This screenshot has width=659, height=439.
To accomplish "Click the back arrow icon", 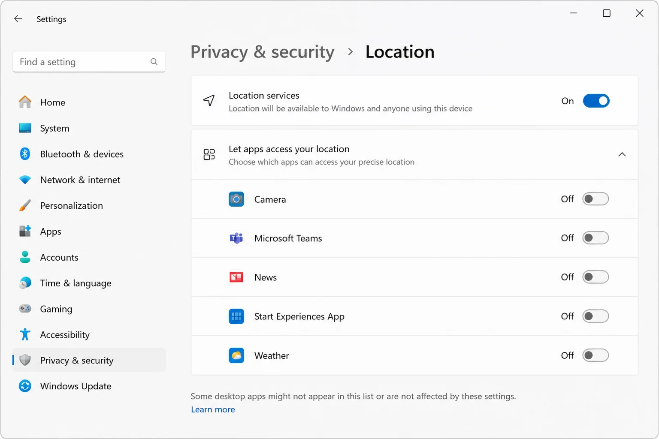I will pos(18,19).
